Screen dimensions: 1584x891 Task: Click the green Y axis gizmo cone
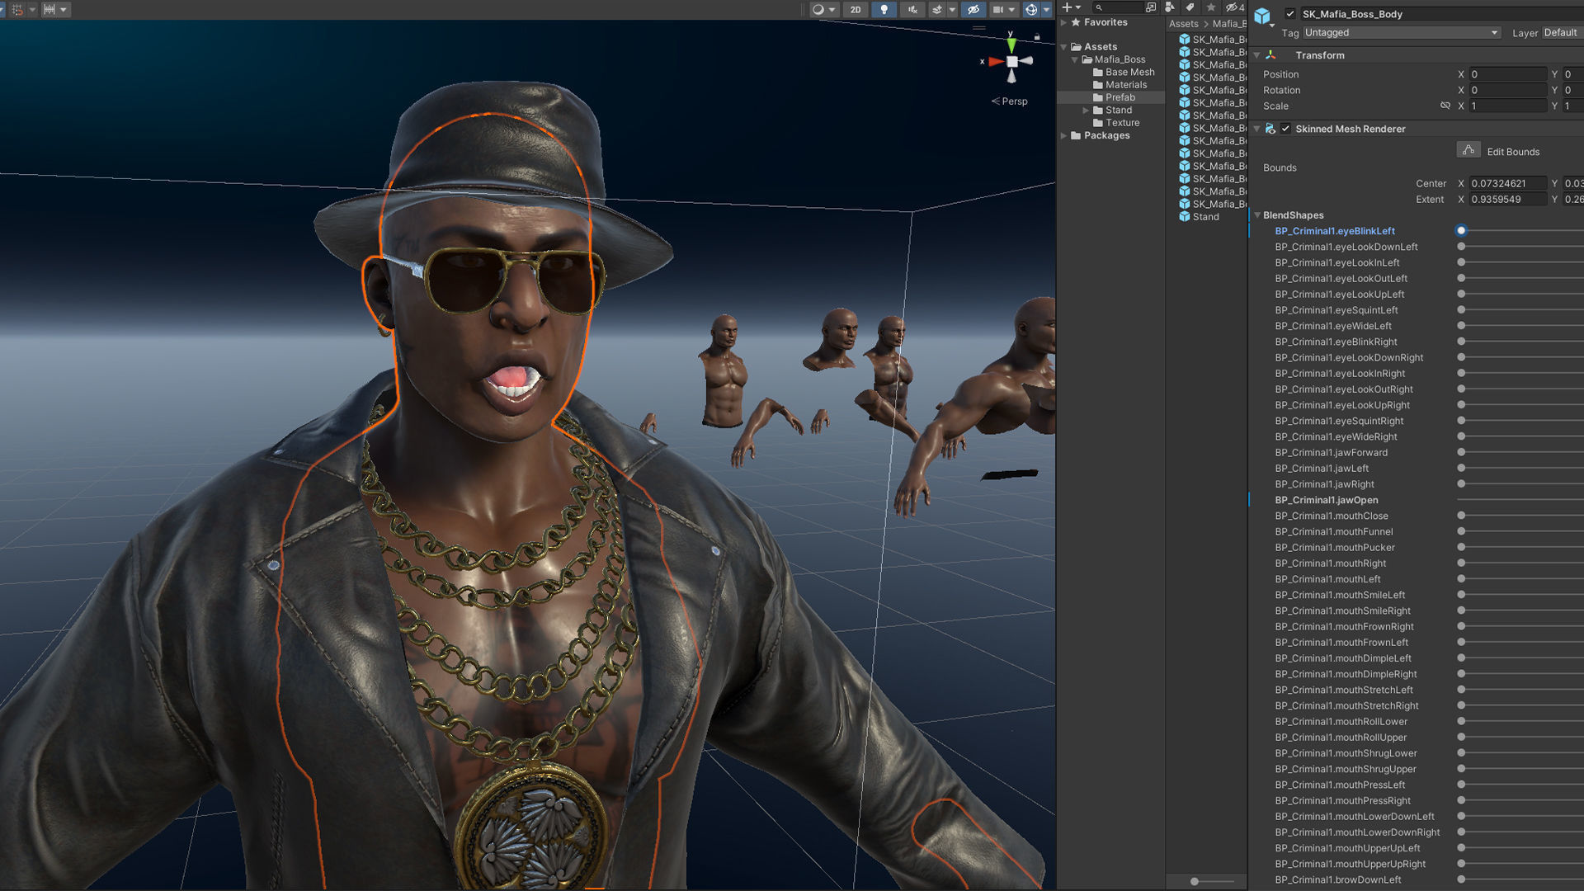(x=1011, y=45)
